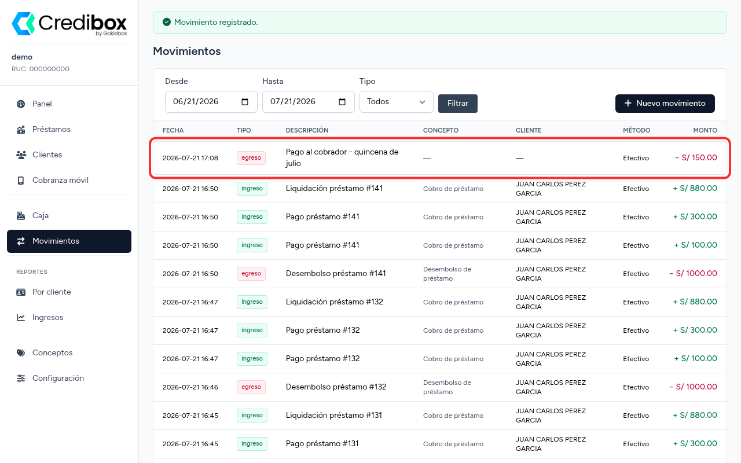Click the Panel globe icon
This screenshot has width=741, height=463.
pyautogui.click(x=21, y=104)
